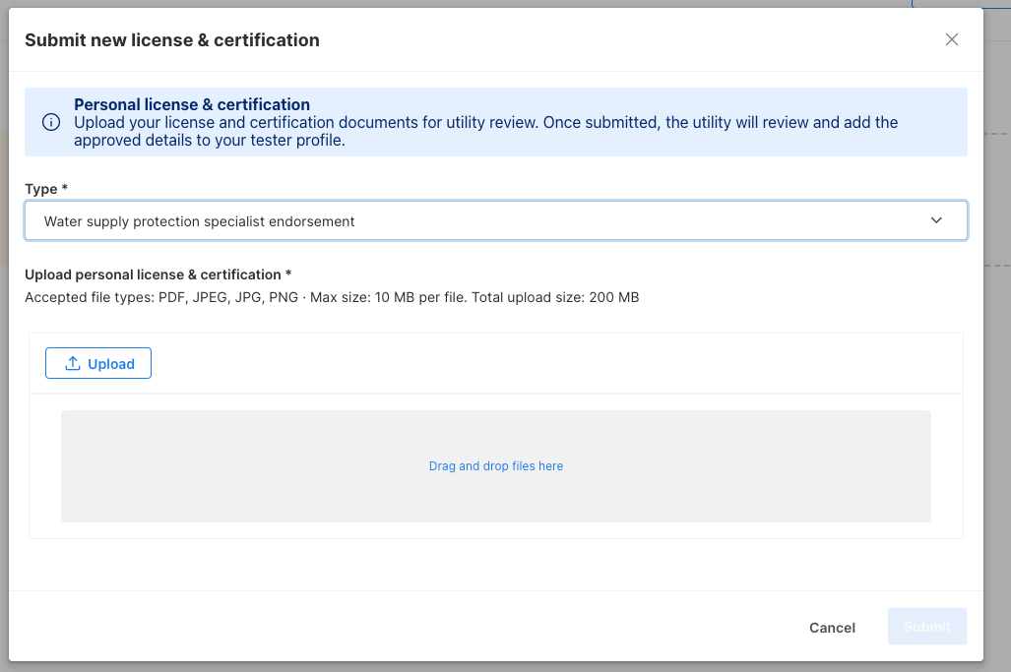Click the dialog footer left of Cancel
This screenshot has height=672, width=1011.
394,627
